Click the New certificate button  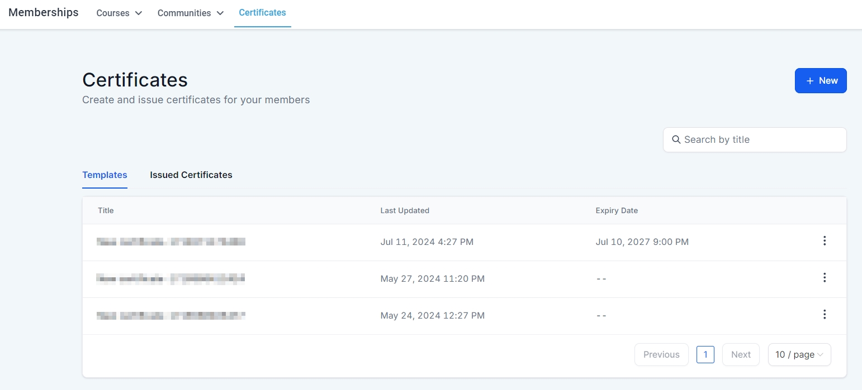click(x=820, y=80)
